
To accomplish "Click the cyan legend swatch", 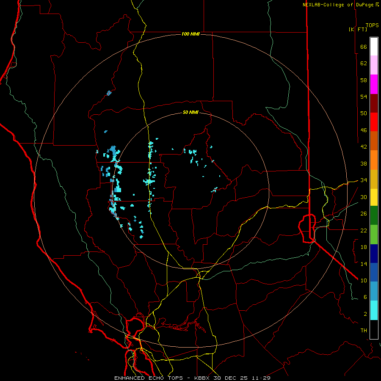I will point(374,310).
